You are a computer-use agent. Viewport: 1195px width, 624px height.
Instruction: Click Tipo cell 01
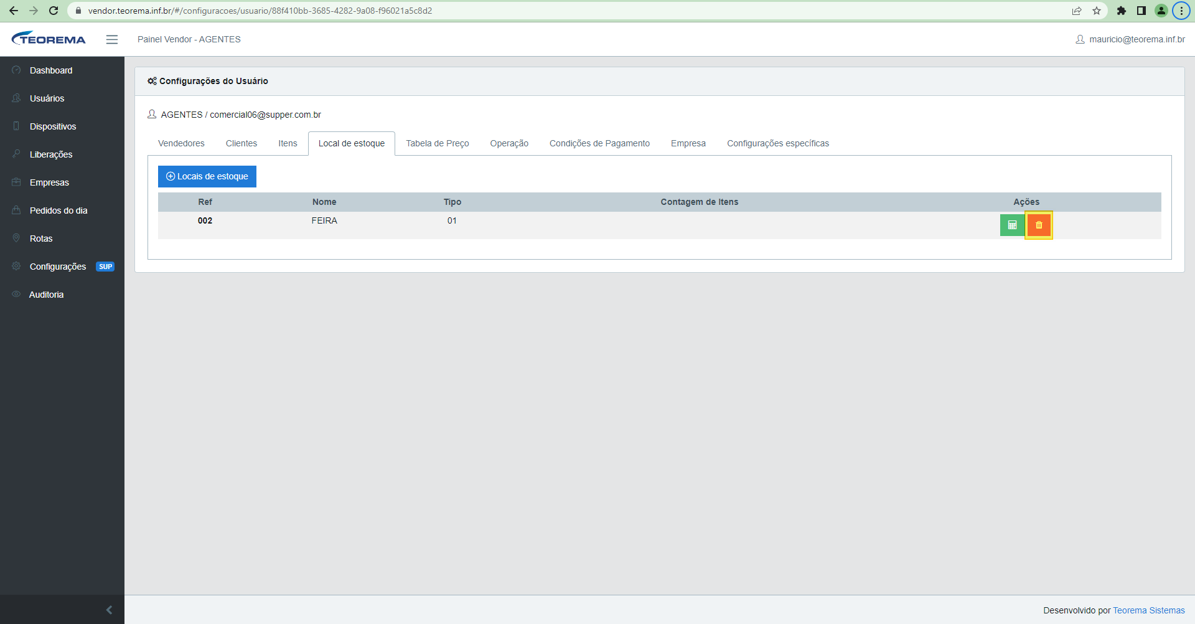coord(452,220)
